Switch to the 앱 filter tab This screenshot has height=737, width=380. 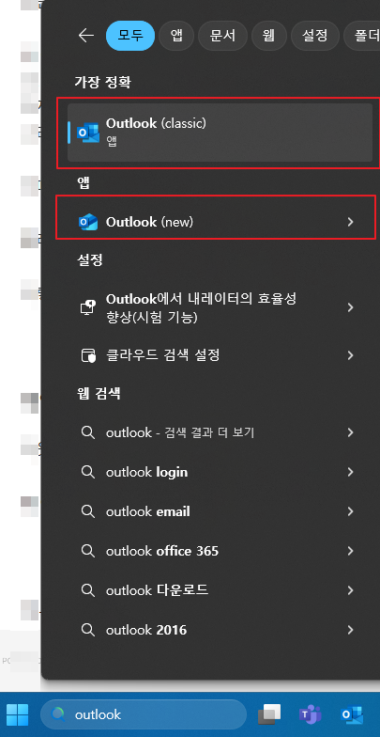click(176, 36)
